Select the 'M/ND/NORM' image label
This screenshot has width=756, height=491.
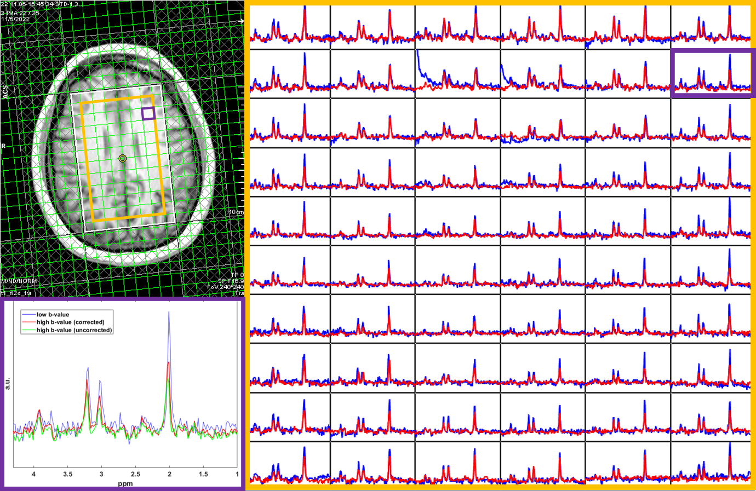(x=19, y=281)
